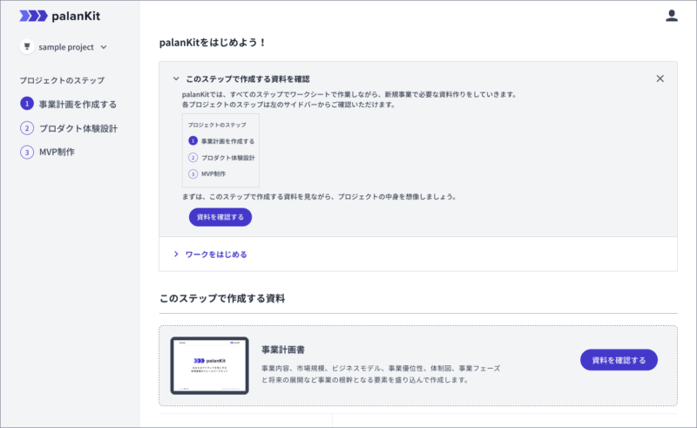The height and width of the screenshot is (428, 697).
Task: Click step number 3 circle in sidebar
Action: (x=27, y=153)
